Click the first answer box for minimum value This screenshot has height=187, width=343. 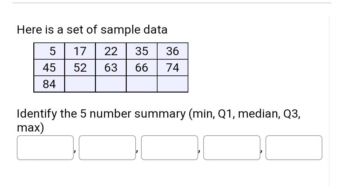45,148
